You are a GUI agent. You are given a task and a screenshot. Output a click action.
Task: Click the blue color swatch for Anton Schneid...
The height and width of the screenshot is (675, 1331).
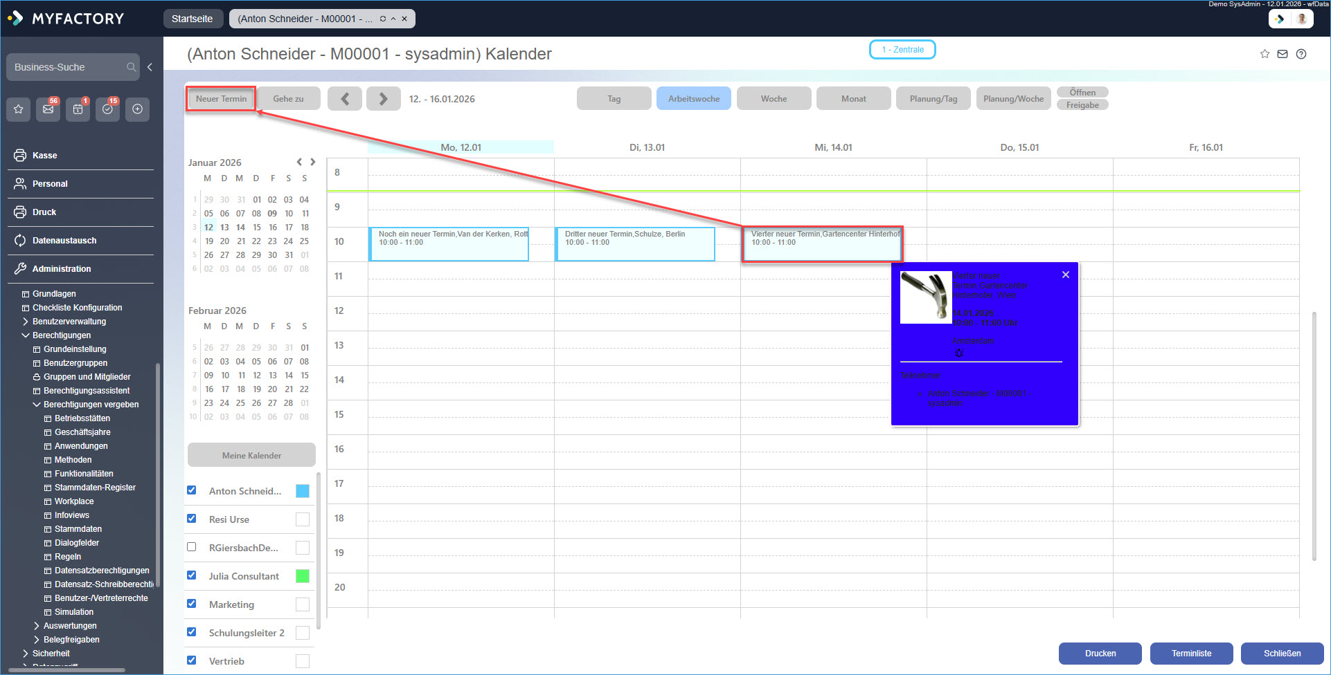303,491
